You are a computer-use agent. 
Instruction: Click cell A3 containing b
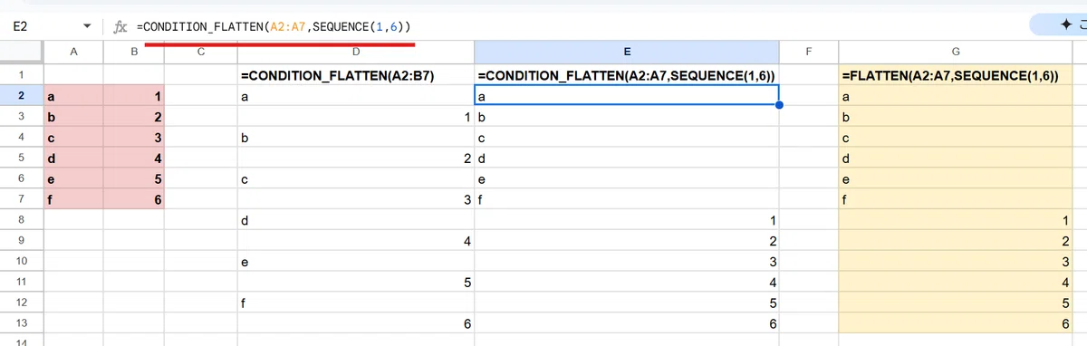[73, 117]
